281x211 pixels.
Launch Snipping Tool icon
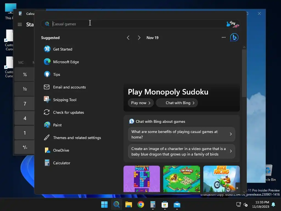point(47,99)
